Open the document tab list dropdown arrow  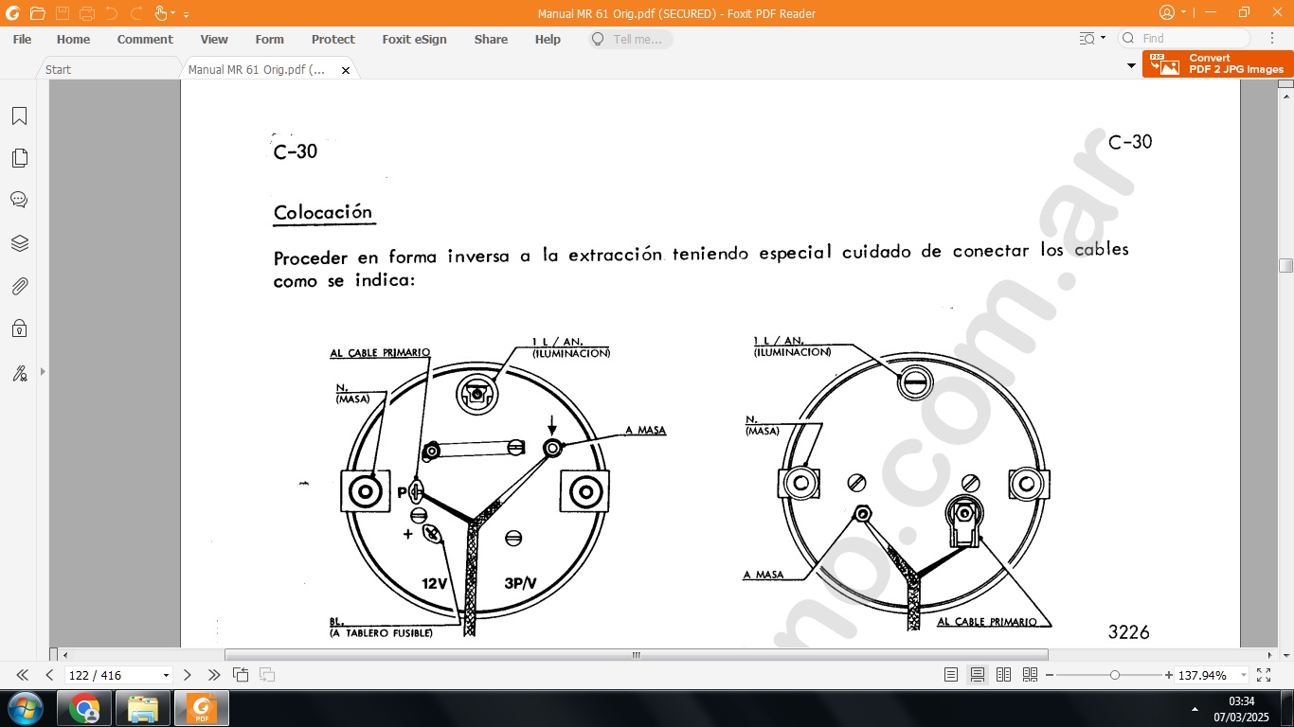(x=1131, y=65)
